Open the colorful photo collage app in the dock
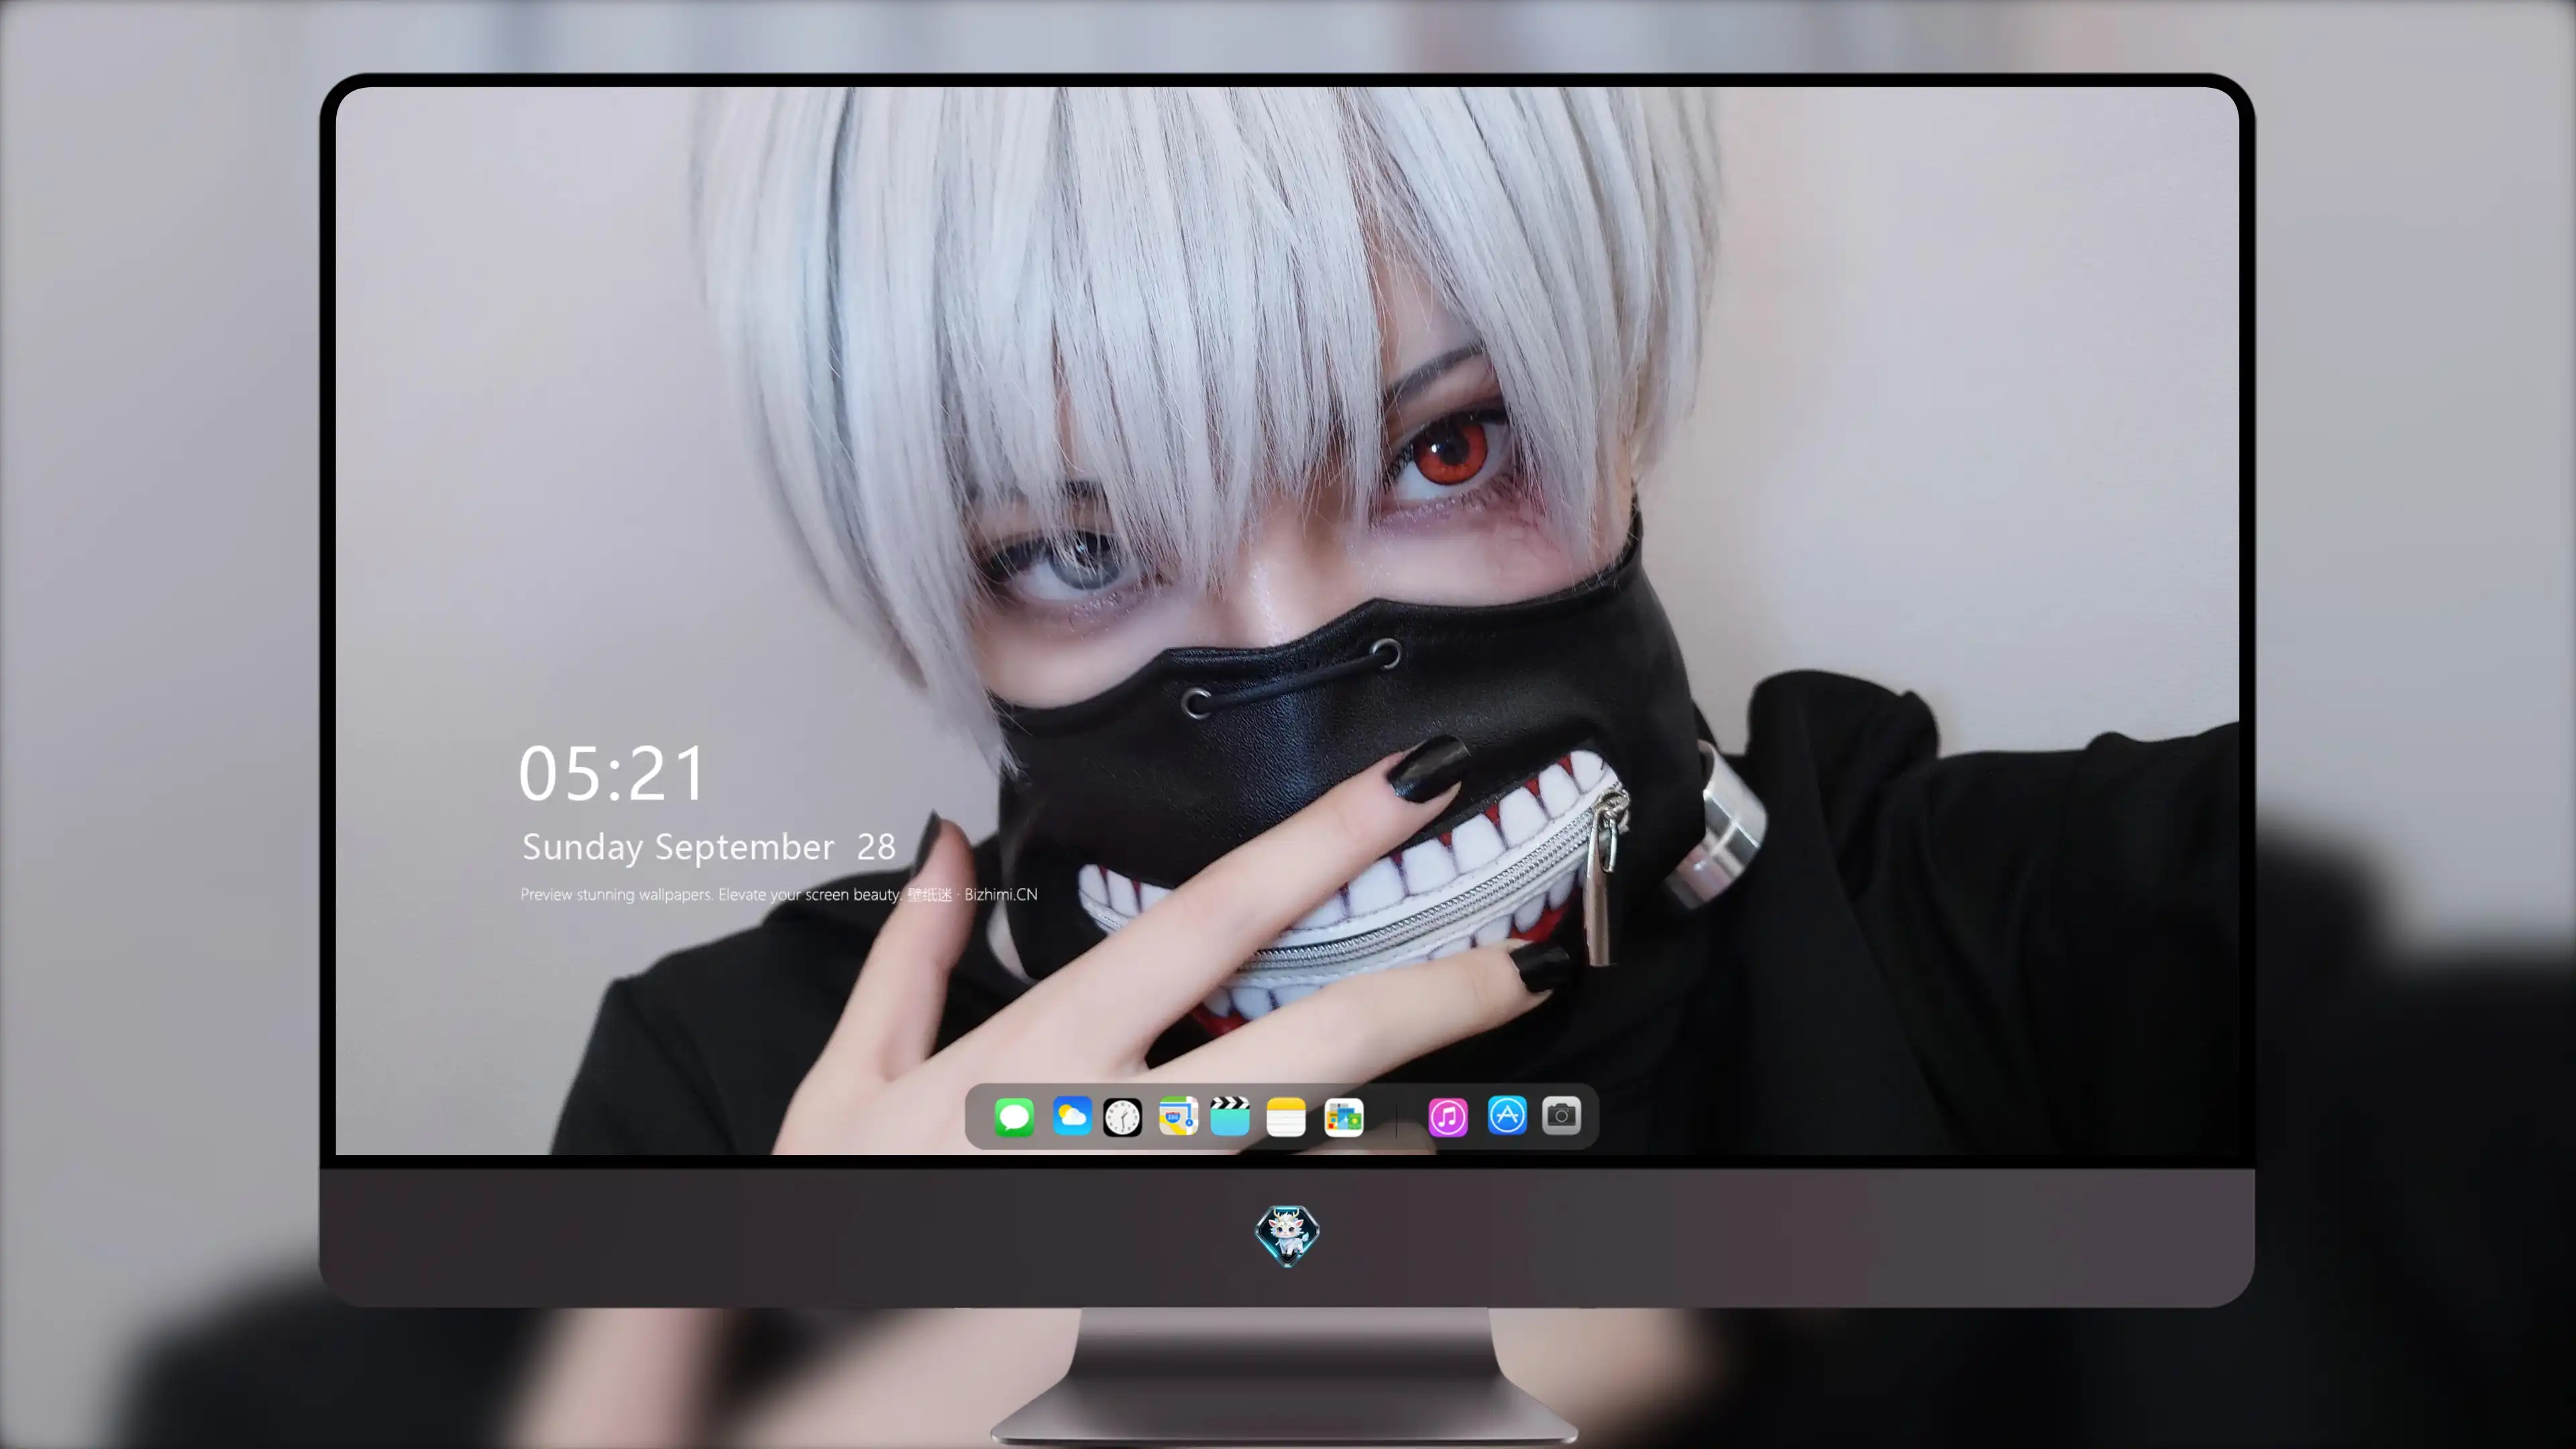 click(1344, 1116)
